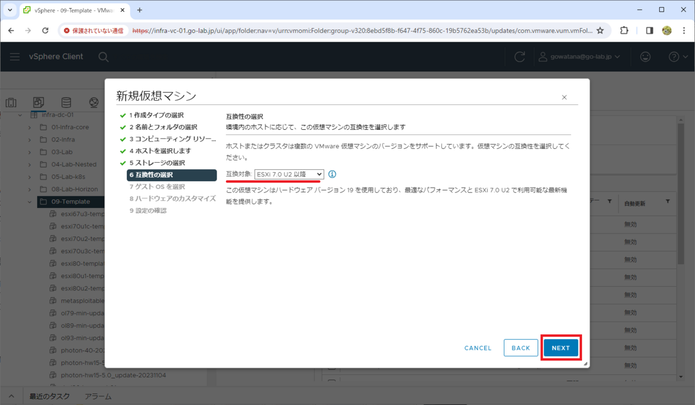Switch to Networking inventory view
This screenshot has height=405, width=695.
click(94, 103)
